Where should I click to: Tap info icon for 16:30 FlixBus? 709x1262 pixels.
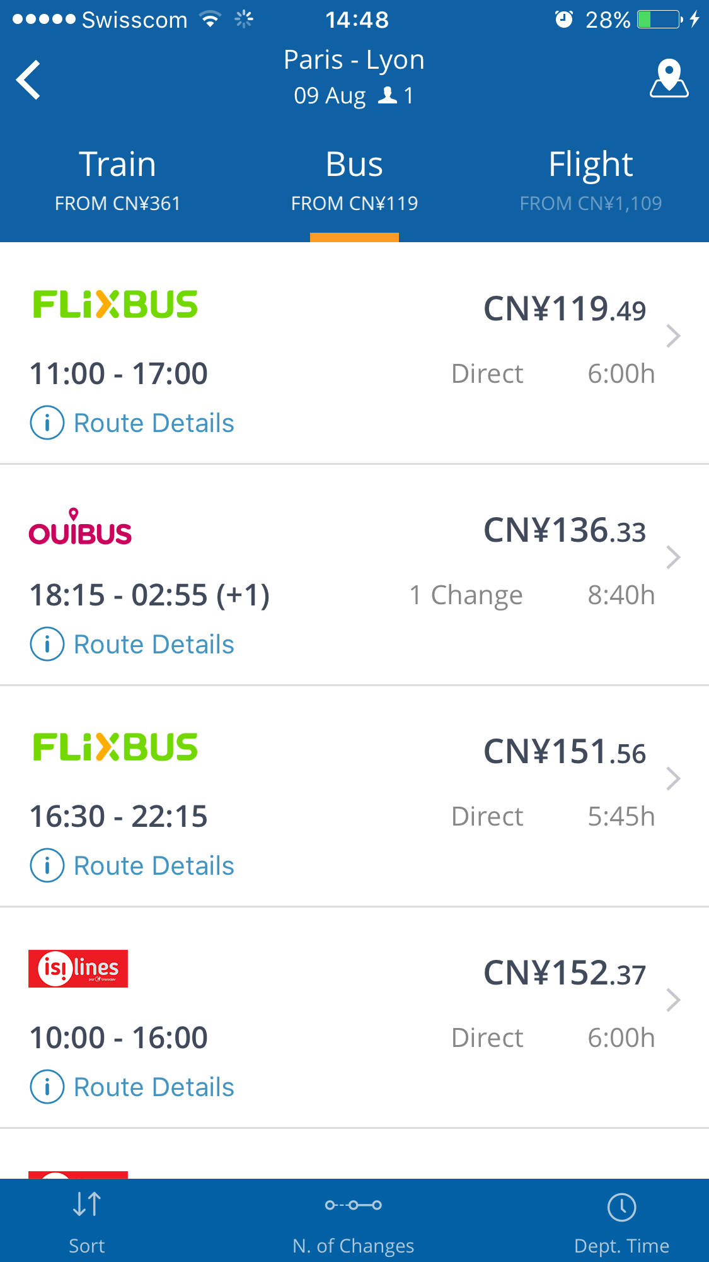point(47,865)
